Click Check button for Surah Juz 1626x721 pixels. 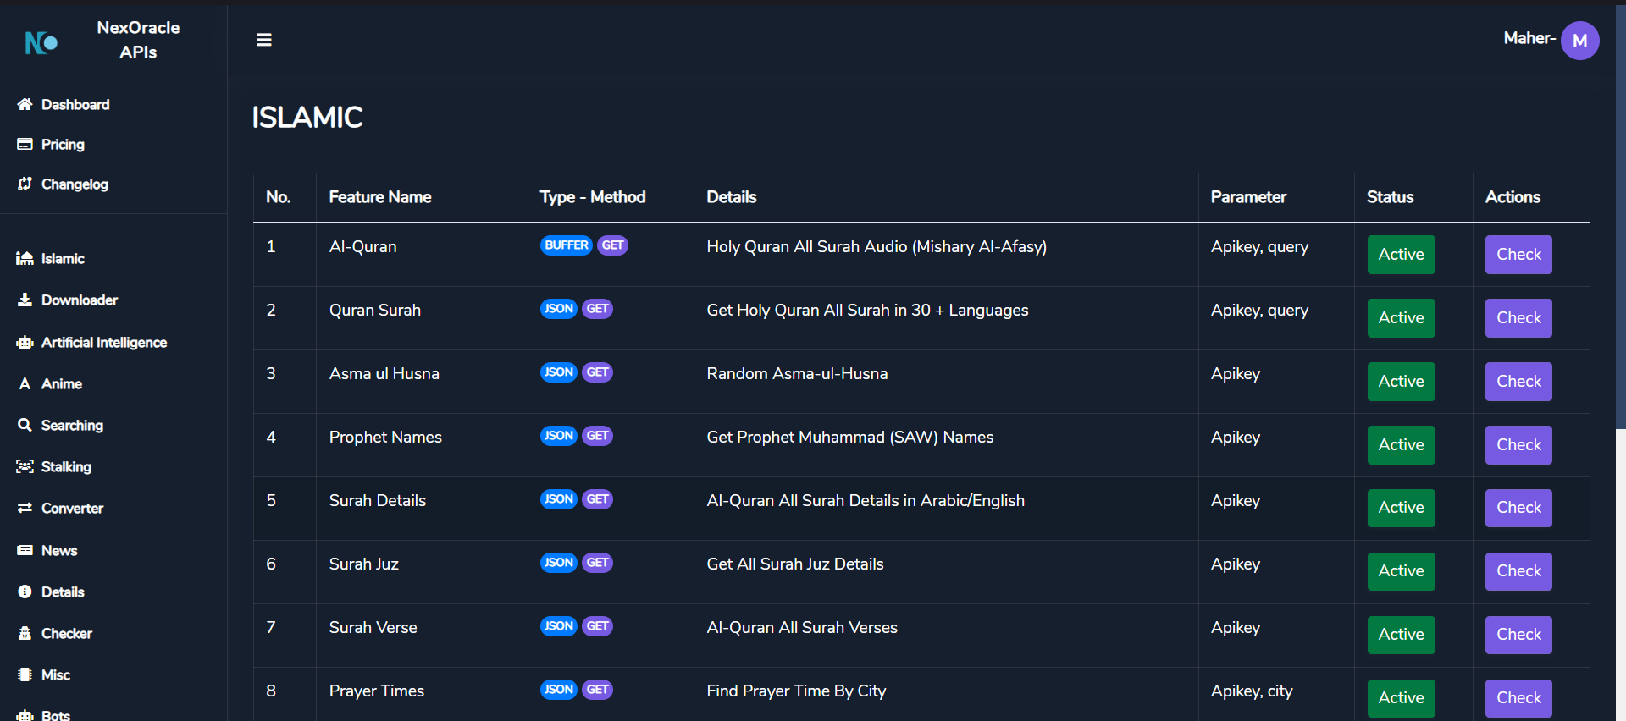tap(1518, 571)
